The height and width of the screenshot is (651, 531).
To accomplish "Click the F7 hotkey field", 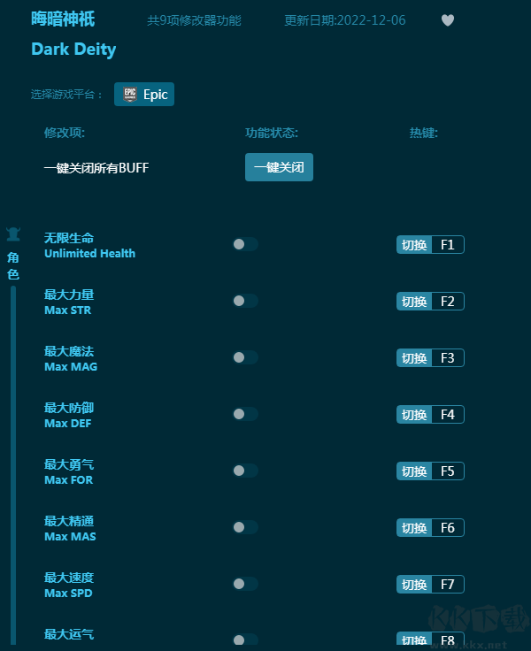I will coord(447,585).
